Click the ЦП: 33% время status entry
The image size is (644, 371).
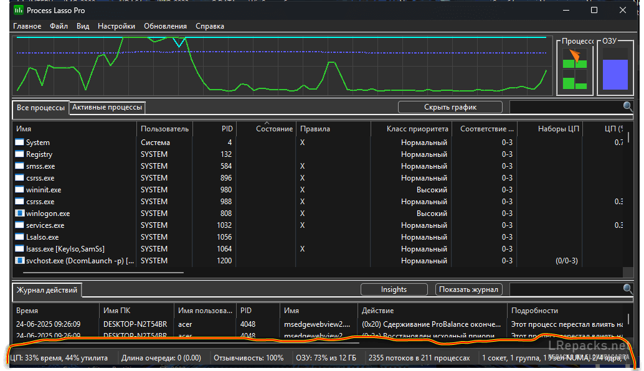click(59, 358)
